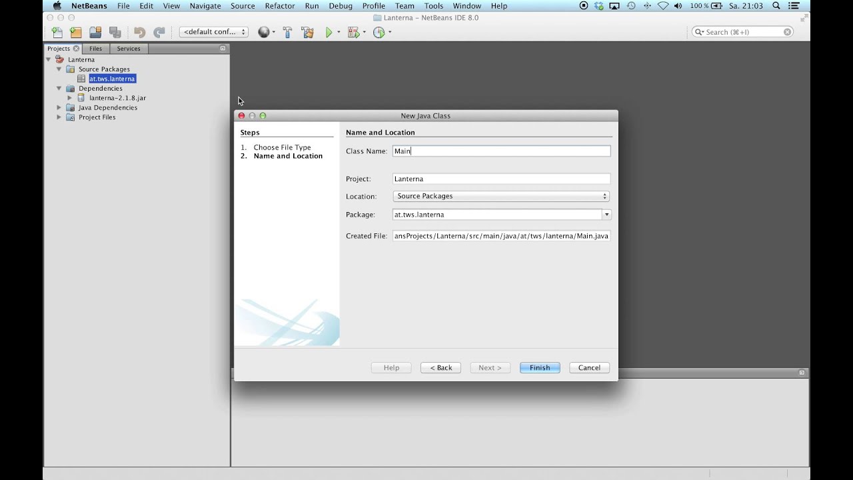Select the lanterna-2.1.8.jar tree item

[117, 98]
